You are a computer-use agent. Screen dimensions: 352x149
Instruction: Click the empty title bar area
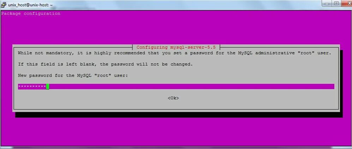point(186,5)
